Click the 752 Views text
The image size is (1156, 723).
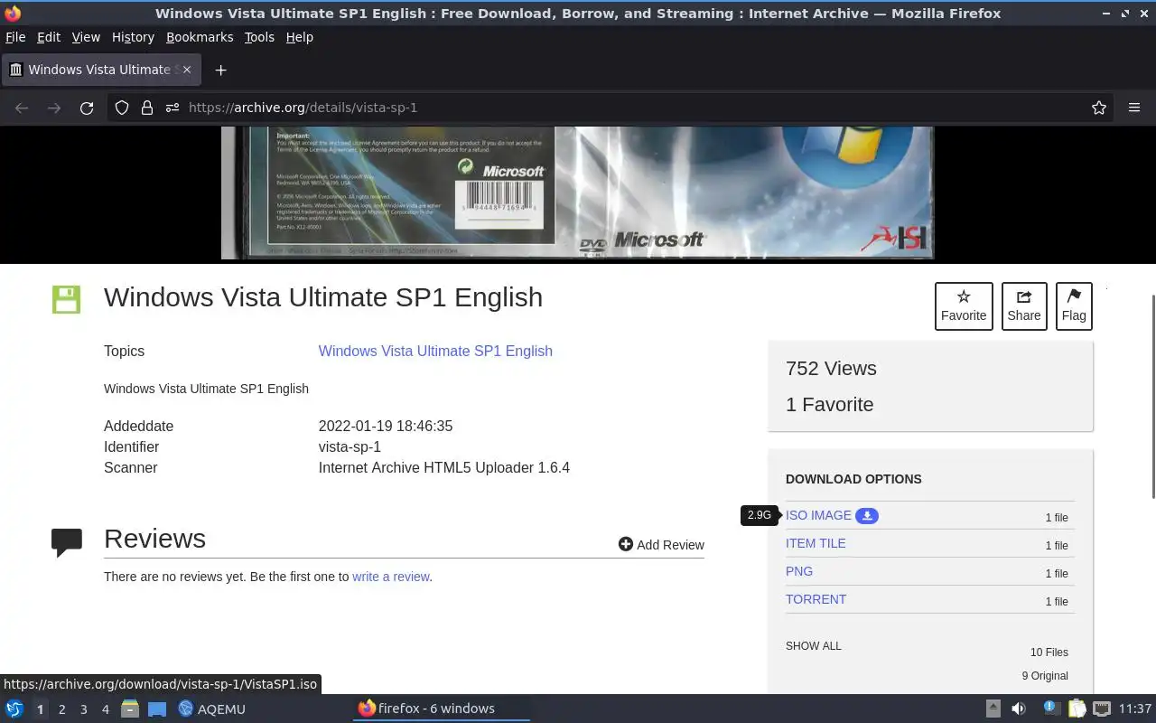[x=831, y=368]
